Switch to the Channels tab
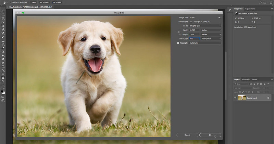This screenshot has height=144, width=274. (246, 79)
